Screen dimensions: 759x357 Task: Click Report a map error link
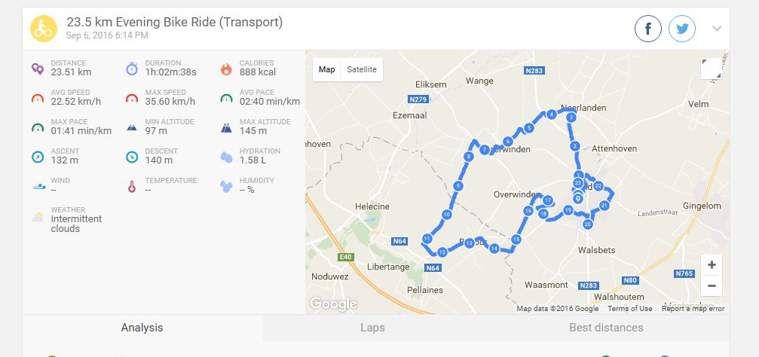click(x=693, y=309)
